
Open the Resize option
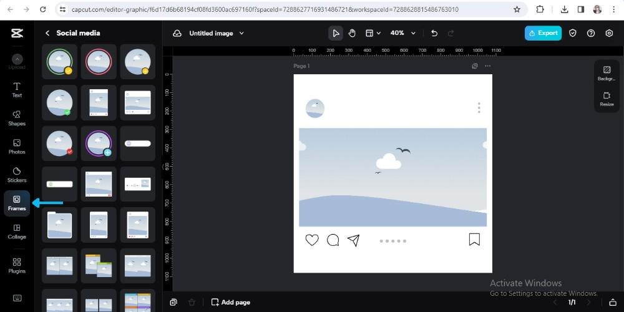point(607,99)
